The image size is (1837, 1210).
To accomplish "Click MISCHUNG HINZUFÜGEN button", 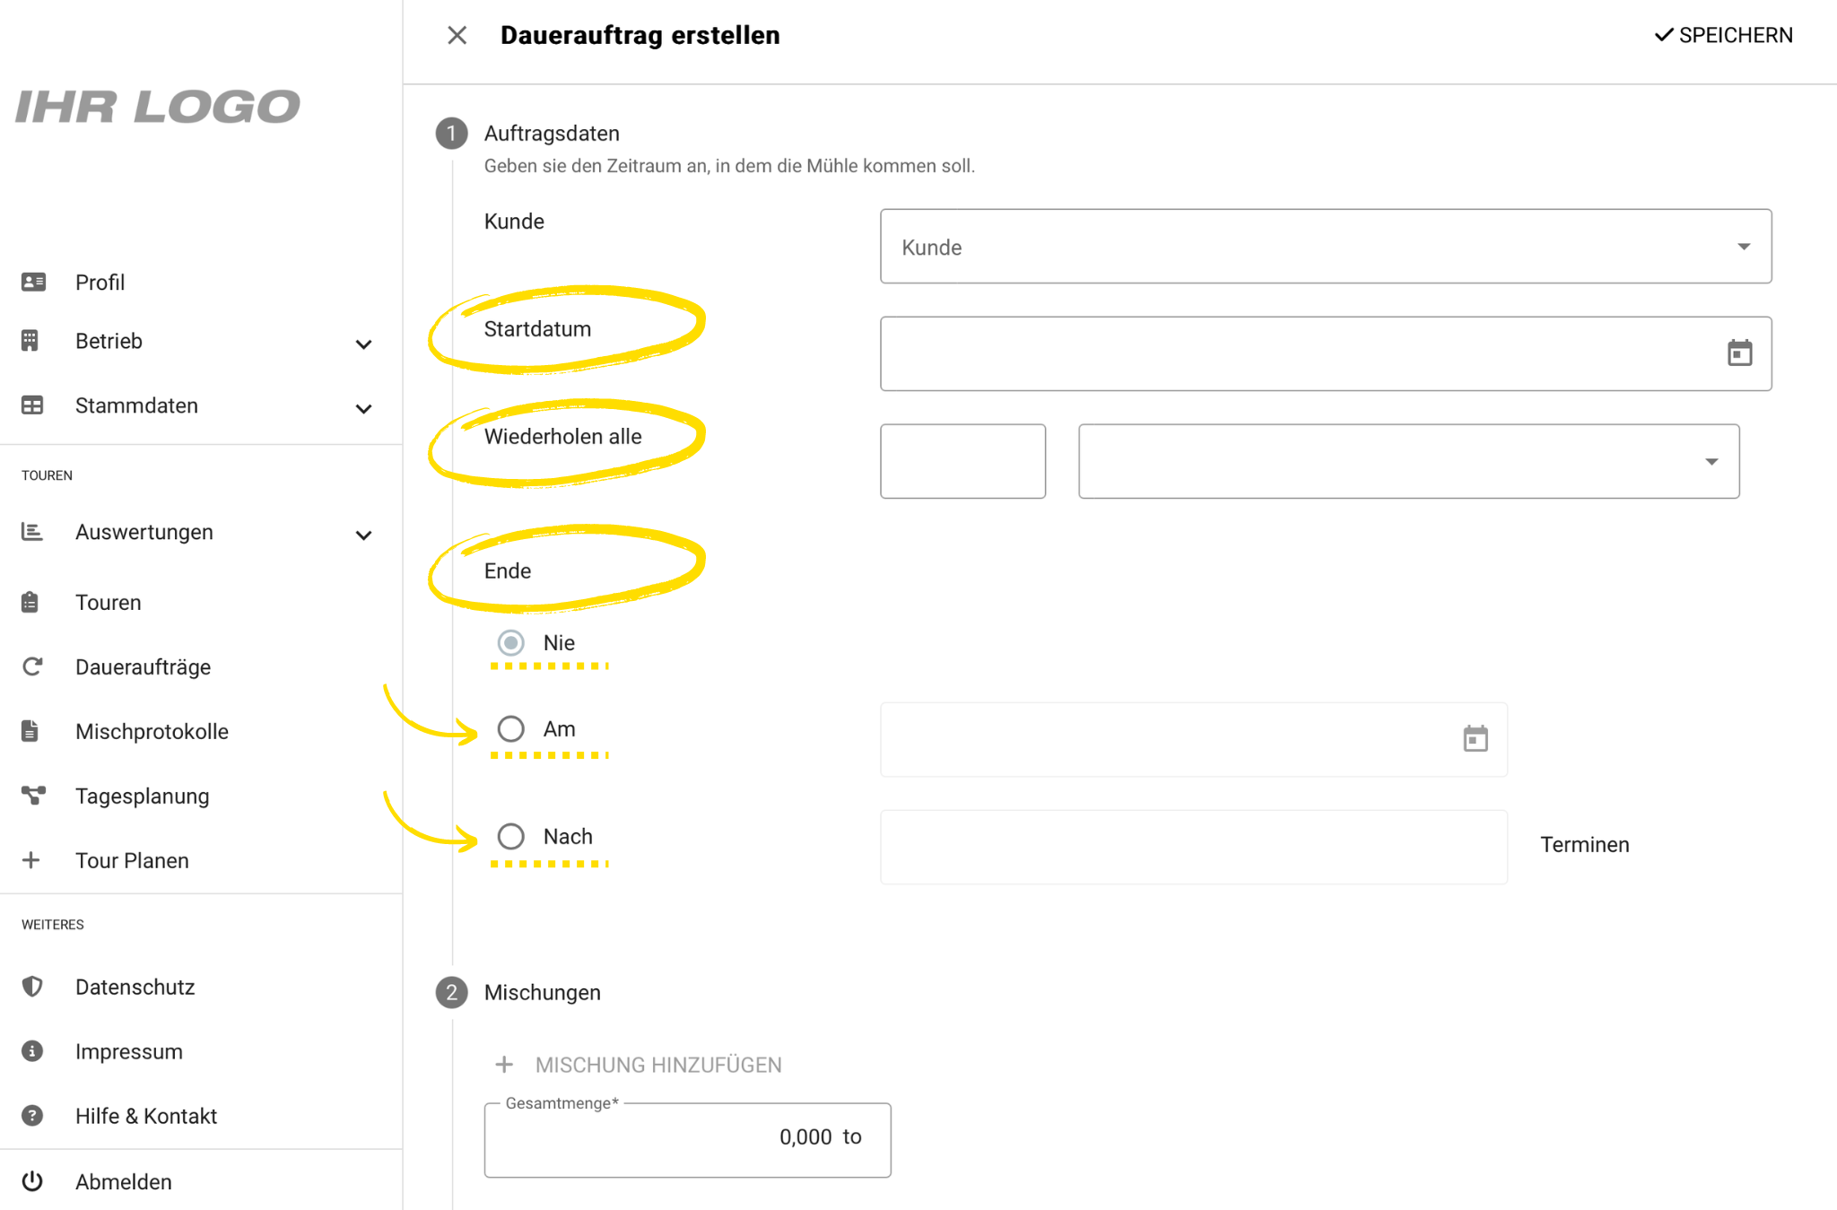I will 638,1065.
